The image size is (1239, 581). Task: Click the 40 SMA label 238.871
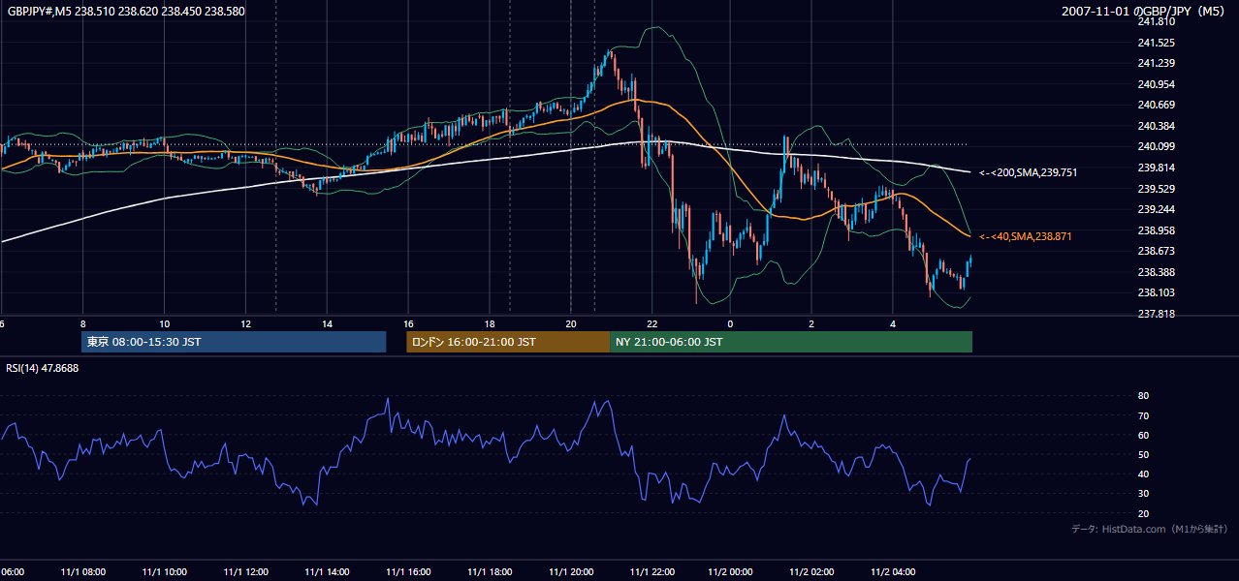tap(1025, 236)
